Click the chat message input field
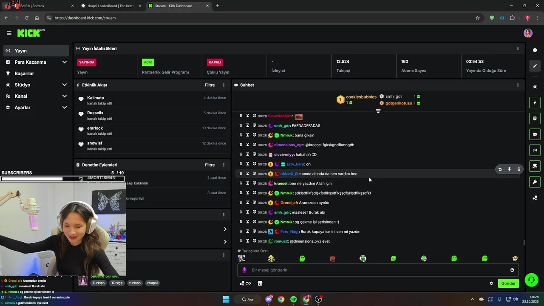Image resolution: width=544 pixels, height=306 pixels. click(377, 270)
